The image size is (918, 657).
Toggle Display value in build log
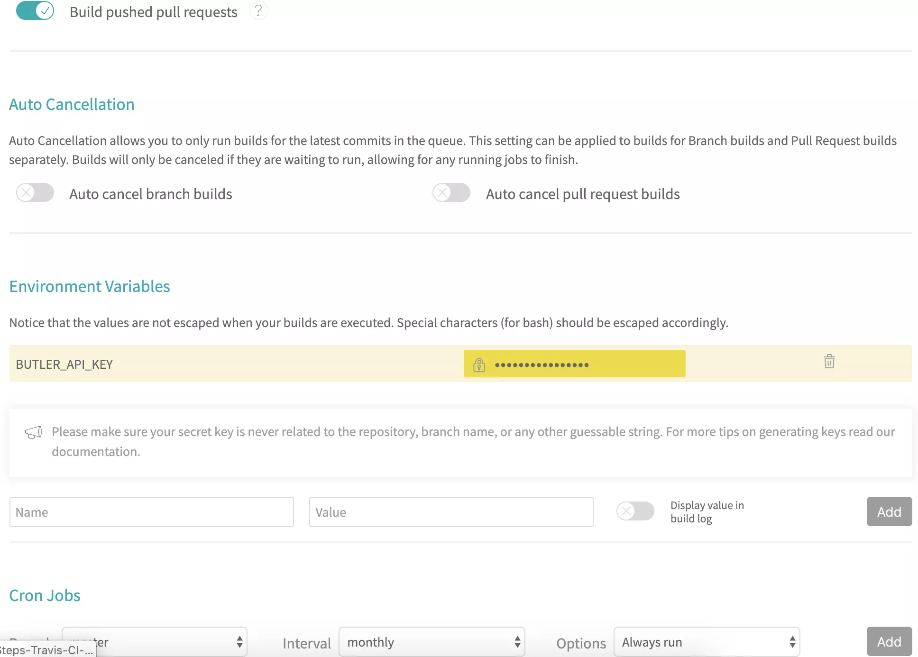(x=635, y=511)
